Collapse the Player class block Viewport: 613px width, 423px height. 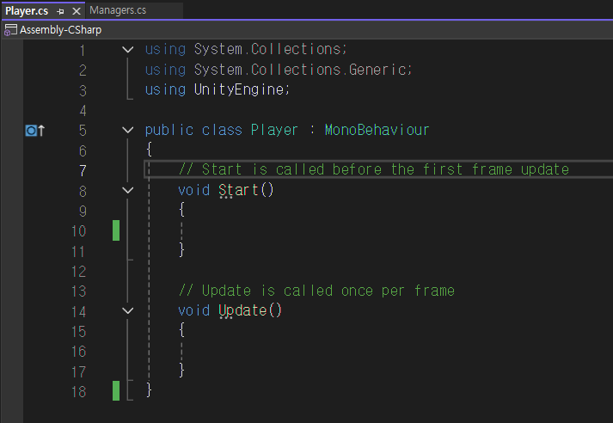point(128,130)
